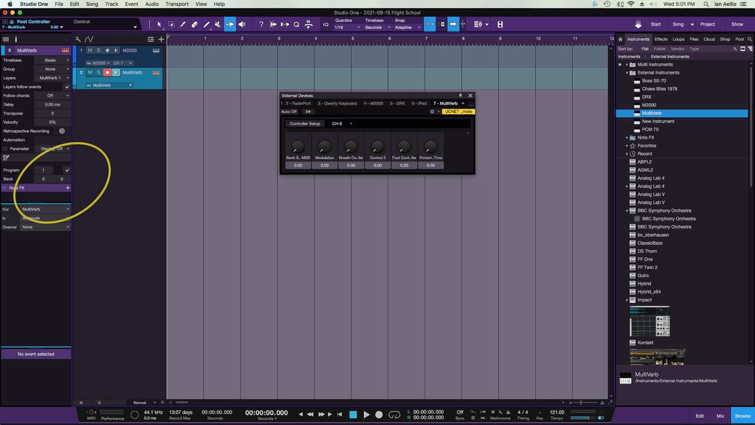
Task: Open External Devices gear settings
Action: point(432,111)
